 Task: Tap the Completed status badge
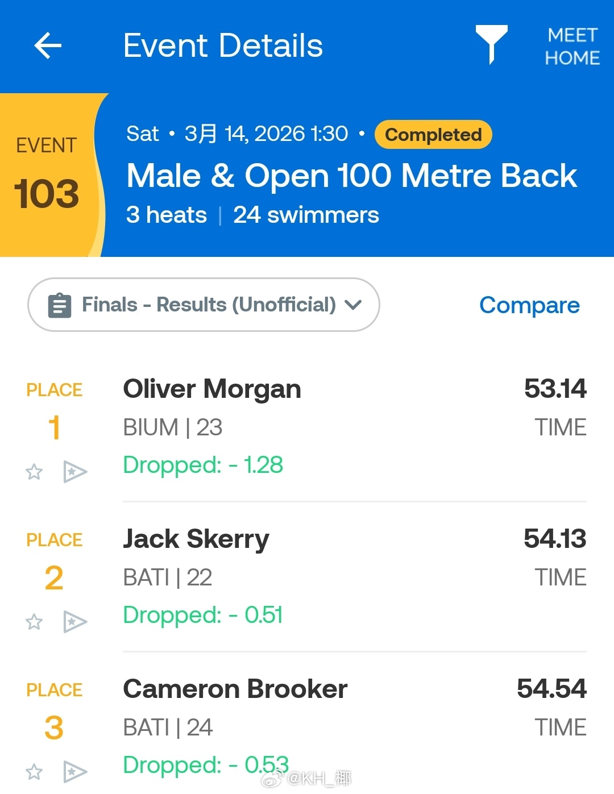coord(433,135)
